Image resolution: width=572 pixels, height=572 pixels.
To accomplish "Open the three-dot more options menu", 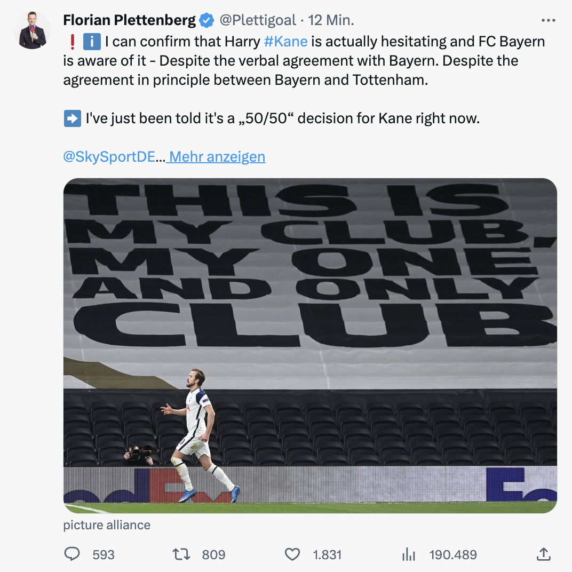I will point(548,20).
